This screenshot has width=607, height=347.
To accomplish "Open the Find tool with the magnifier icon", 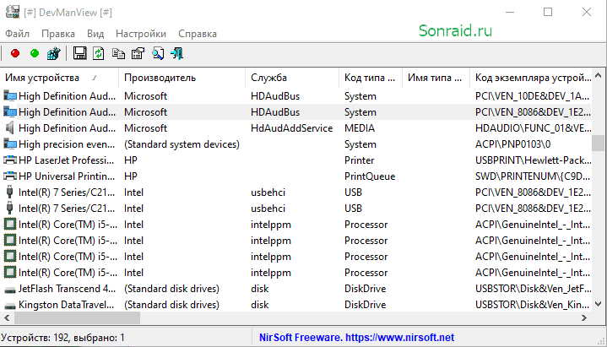I will coord(158,53).
